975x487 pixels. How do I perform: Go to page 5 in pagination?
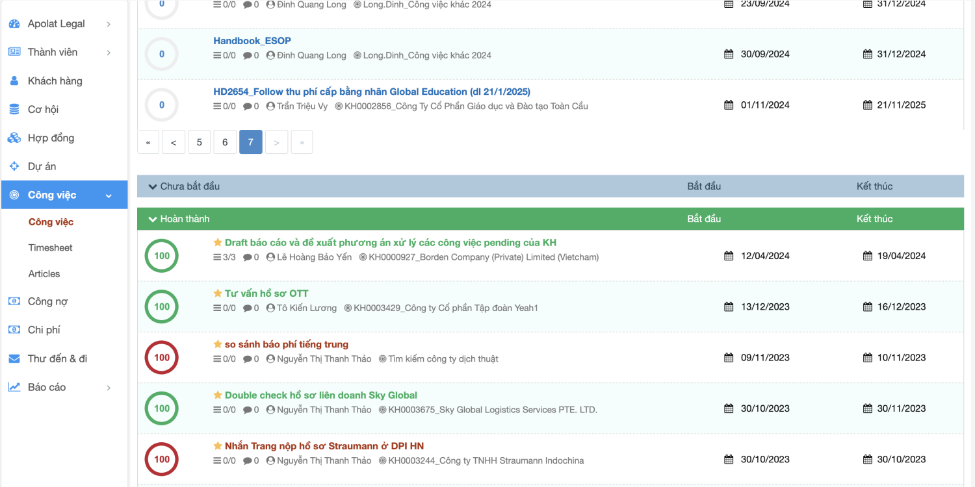pyautogui.click(x=199, y=142)
